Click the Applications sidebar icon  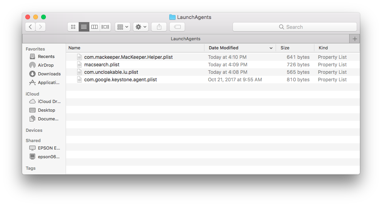point(32,82)
